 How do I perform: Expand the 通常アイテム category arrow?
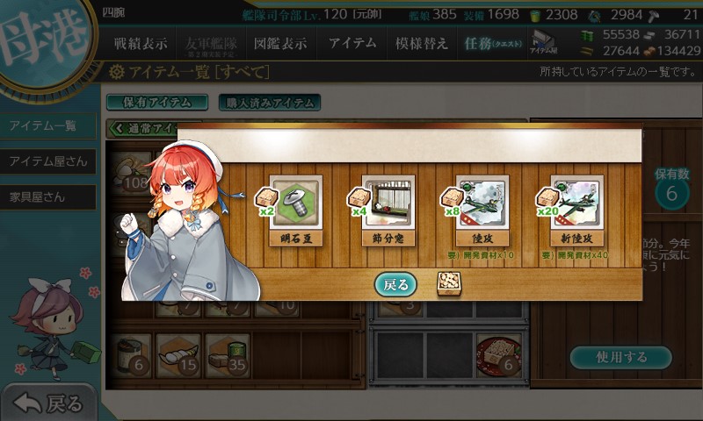point(119,129)
